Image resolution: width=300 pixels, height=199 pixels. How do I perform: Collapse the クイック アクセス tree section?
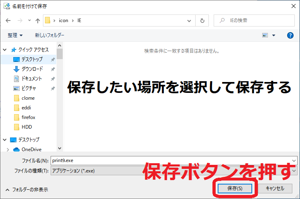pyautogui.click(x=5, y=49)
